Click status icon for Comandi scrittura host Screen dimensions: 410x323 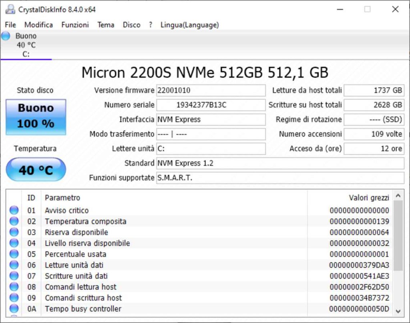point(14,298)
